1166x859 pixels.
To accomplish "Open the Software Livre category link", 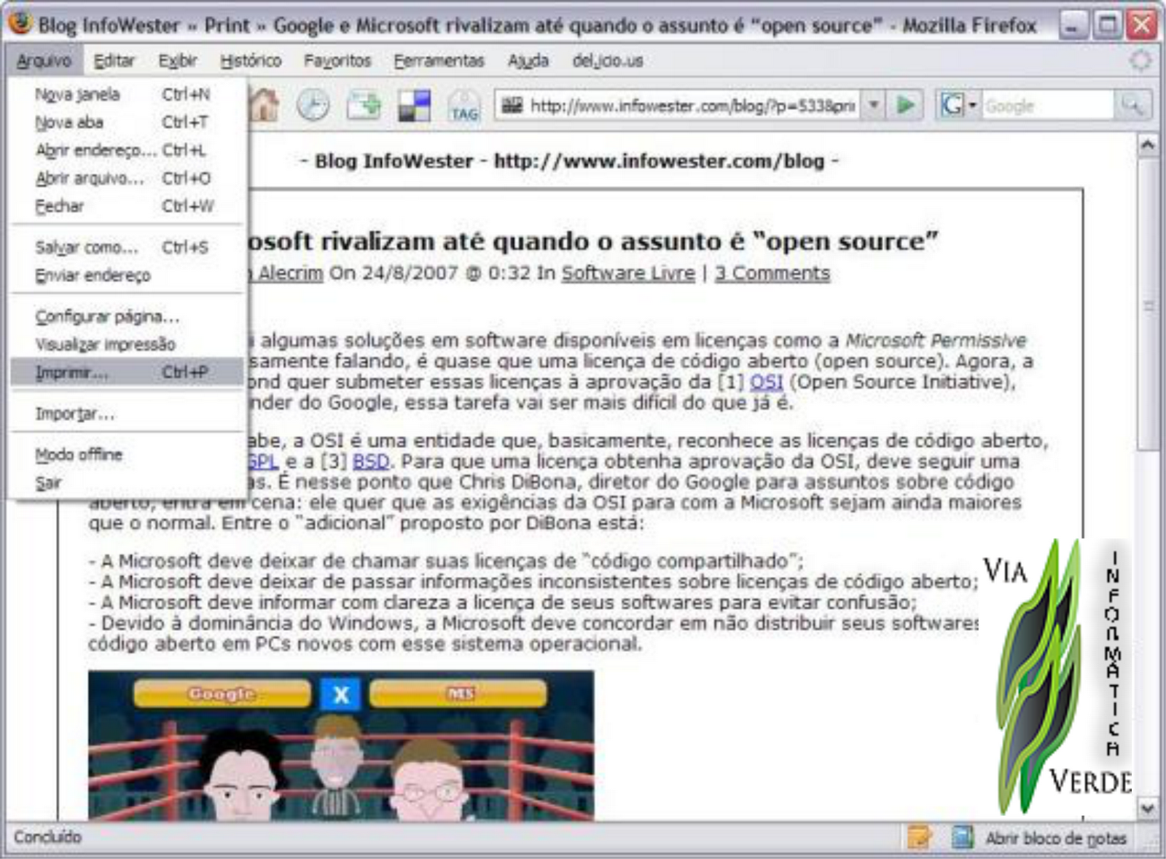I will click(628, 273).
